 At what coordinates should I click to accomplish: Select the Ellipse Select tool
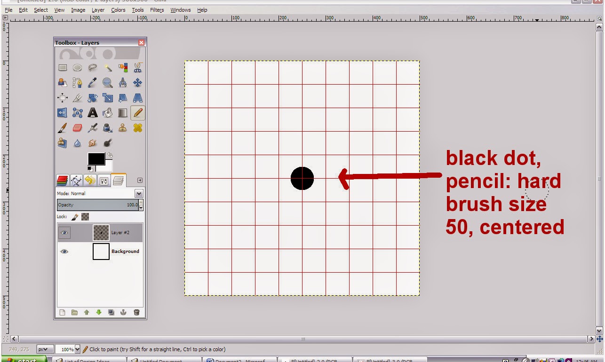pyautogui.click(x=78, y=68)
